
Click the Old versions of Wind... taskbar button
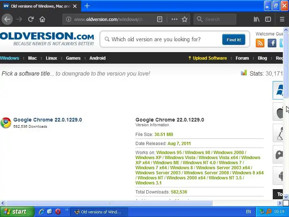pos(99,212)
